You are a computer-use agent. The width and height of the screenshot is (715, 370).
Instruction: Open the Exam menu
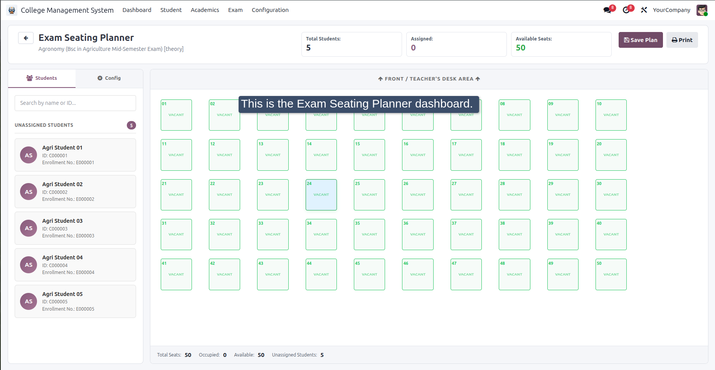(x=235, y=10)
